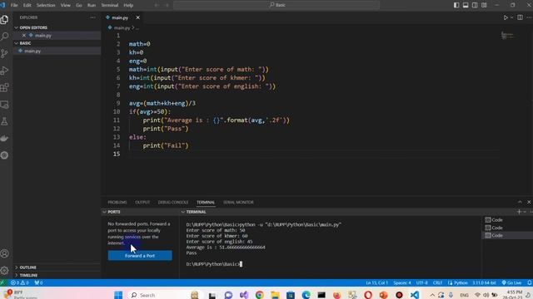The height and width of the screenshot is (299, 533).
Task: Switch to the Terminal panel tab
Action: click(206, 202)
